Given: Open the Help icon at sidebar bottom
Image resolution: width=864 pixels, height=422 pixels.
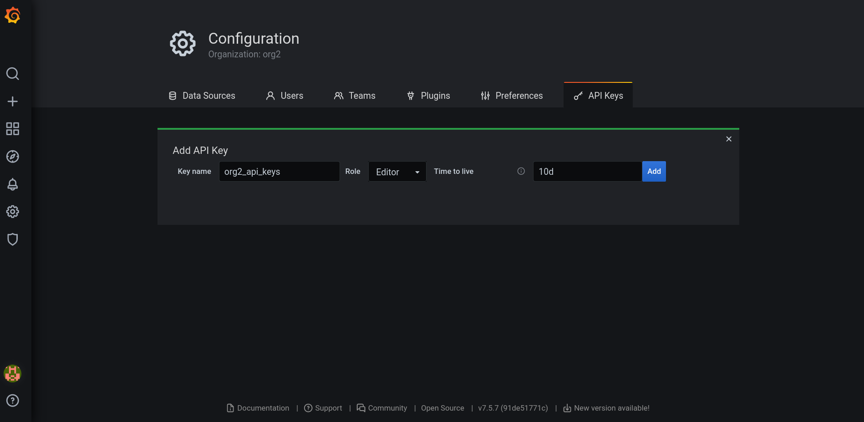Looking at the screenshot, I should (13, 401).
